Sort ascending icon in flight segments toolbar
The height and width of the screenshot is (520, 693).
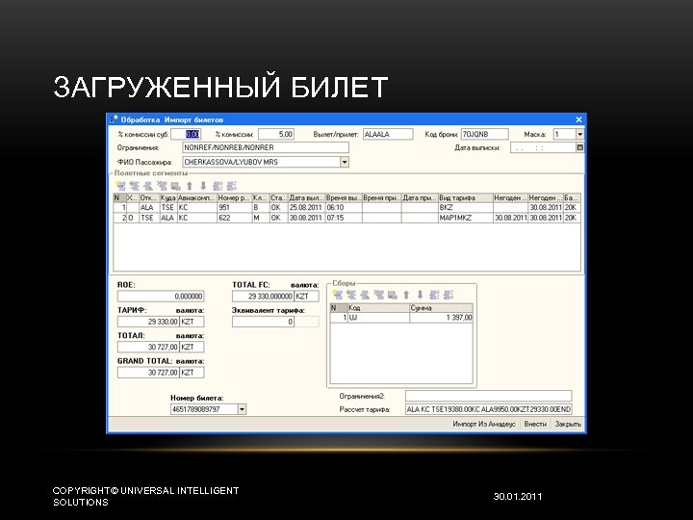(218, 186)
